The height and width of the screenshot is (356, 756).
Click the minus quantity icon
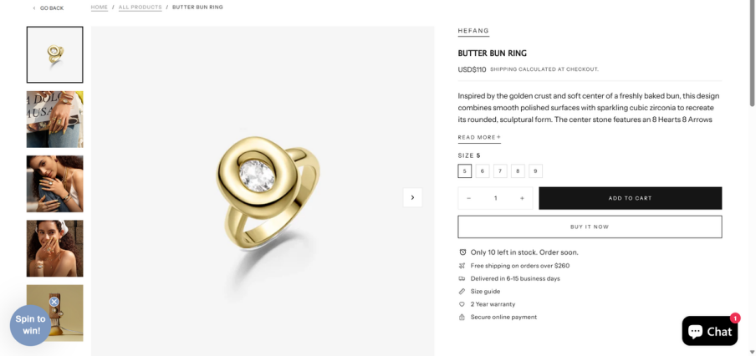tap(468, 198)
